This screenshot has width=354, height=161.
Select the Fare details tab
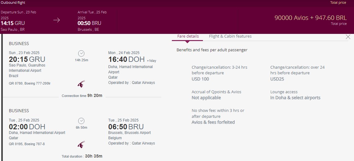click(188, 36)
